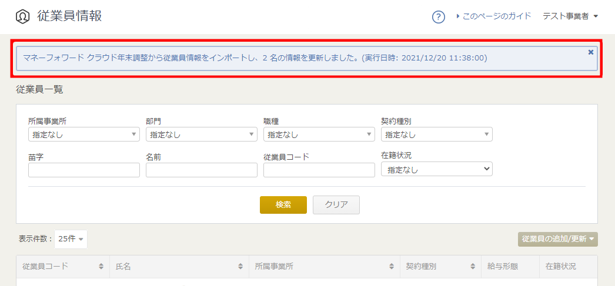Expand the 所属事業所 dropdown
Viewport: 615px width, 286px height.
coord(83,135)
